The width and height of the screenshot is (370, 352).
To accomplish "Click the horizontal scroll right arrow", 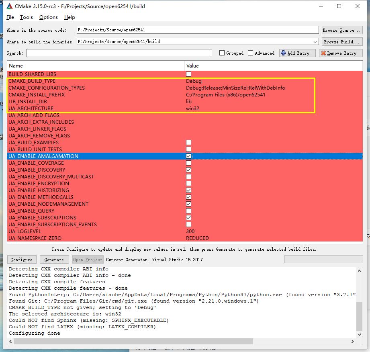I will coord(353,342).
